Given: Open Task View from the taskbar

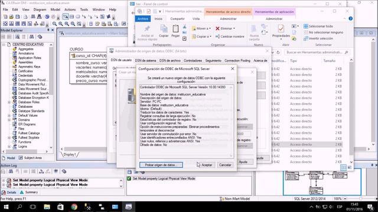Looking at the screenshot, I should pyautogui.click(x=33, y=207).
